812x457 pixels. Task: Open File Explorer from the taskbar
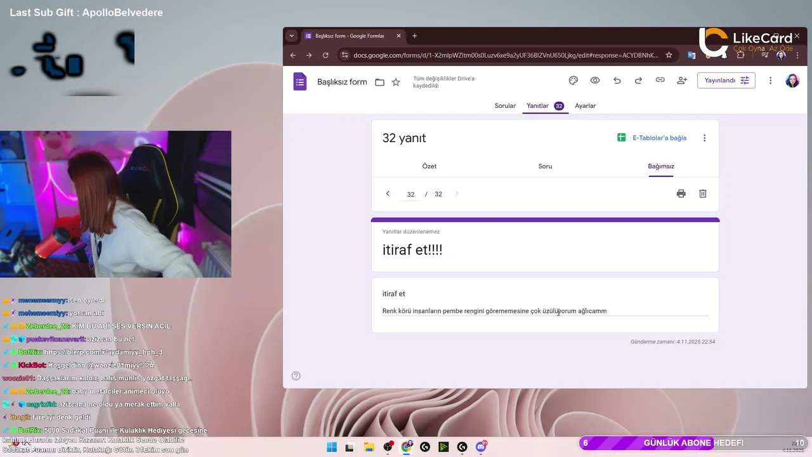(x=369, y=447)
